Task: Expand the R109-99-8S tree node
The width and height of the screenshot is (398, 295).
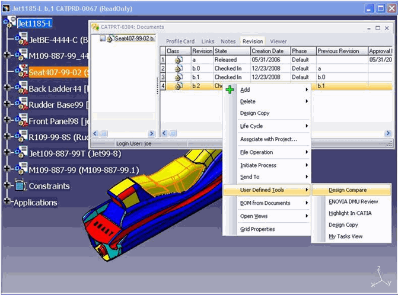Action: 7,136
